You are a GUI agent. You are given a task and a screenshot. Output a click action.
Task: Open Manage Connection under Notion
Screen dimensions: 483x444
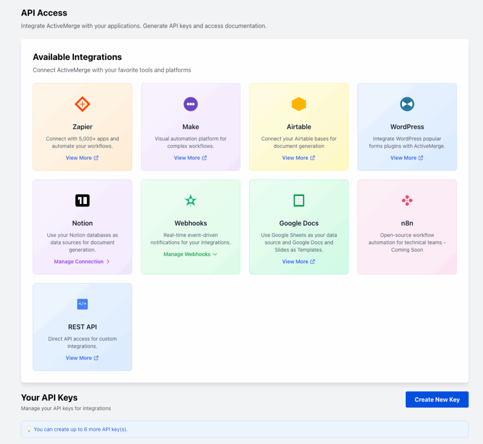pyautogui.click(x=82, y=262)
